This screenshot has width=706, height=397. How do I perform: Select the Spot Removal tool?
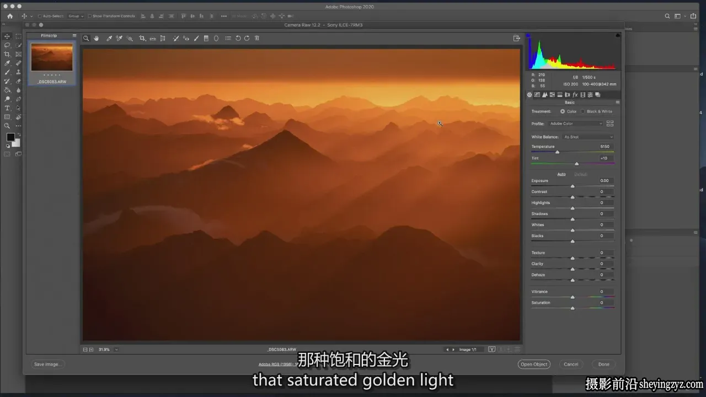point(176,38)
